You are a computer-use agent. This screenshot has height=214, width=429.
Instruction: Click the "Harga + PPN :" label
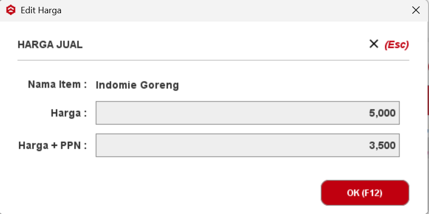coord(53,145)
